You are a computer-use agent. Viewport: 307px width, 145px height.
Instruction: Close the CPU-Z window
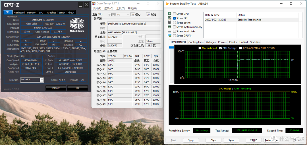click(x=86, y=5)
